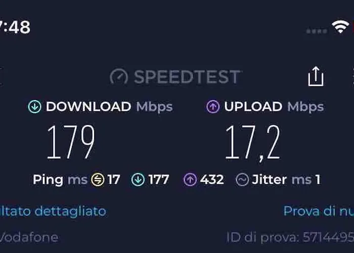This screenshot has width=354, height=253.
Task: Click the Vodafone provider label
Action: [29, 237]
